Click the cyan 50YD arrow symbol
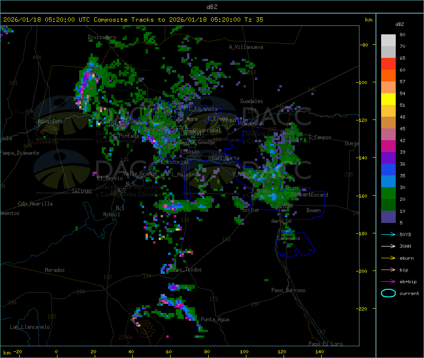The image size is (424, 358). point(388,234)
